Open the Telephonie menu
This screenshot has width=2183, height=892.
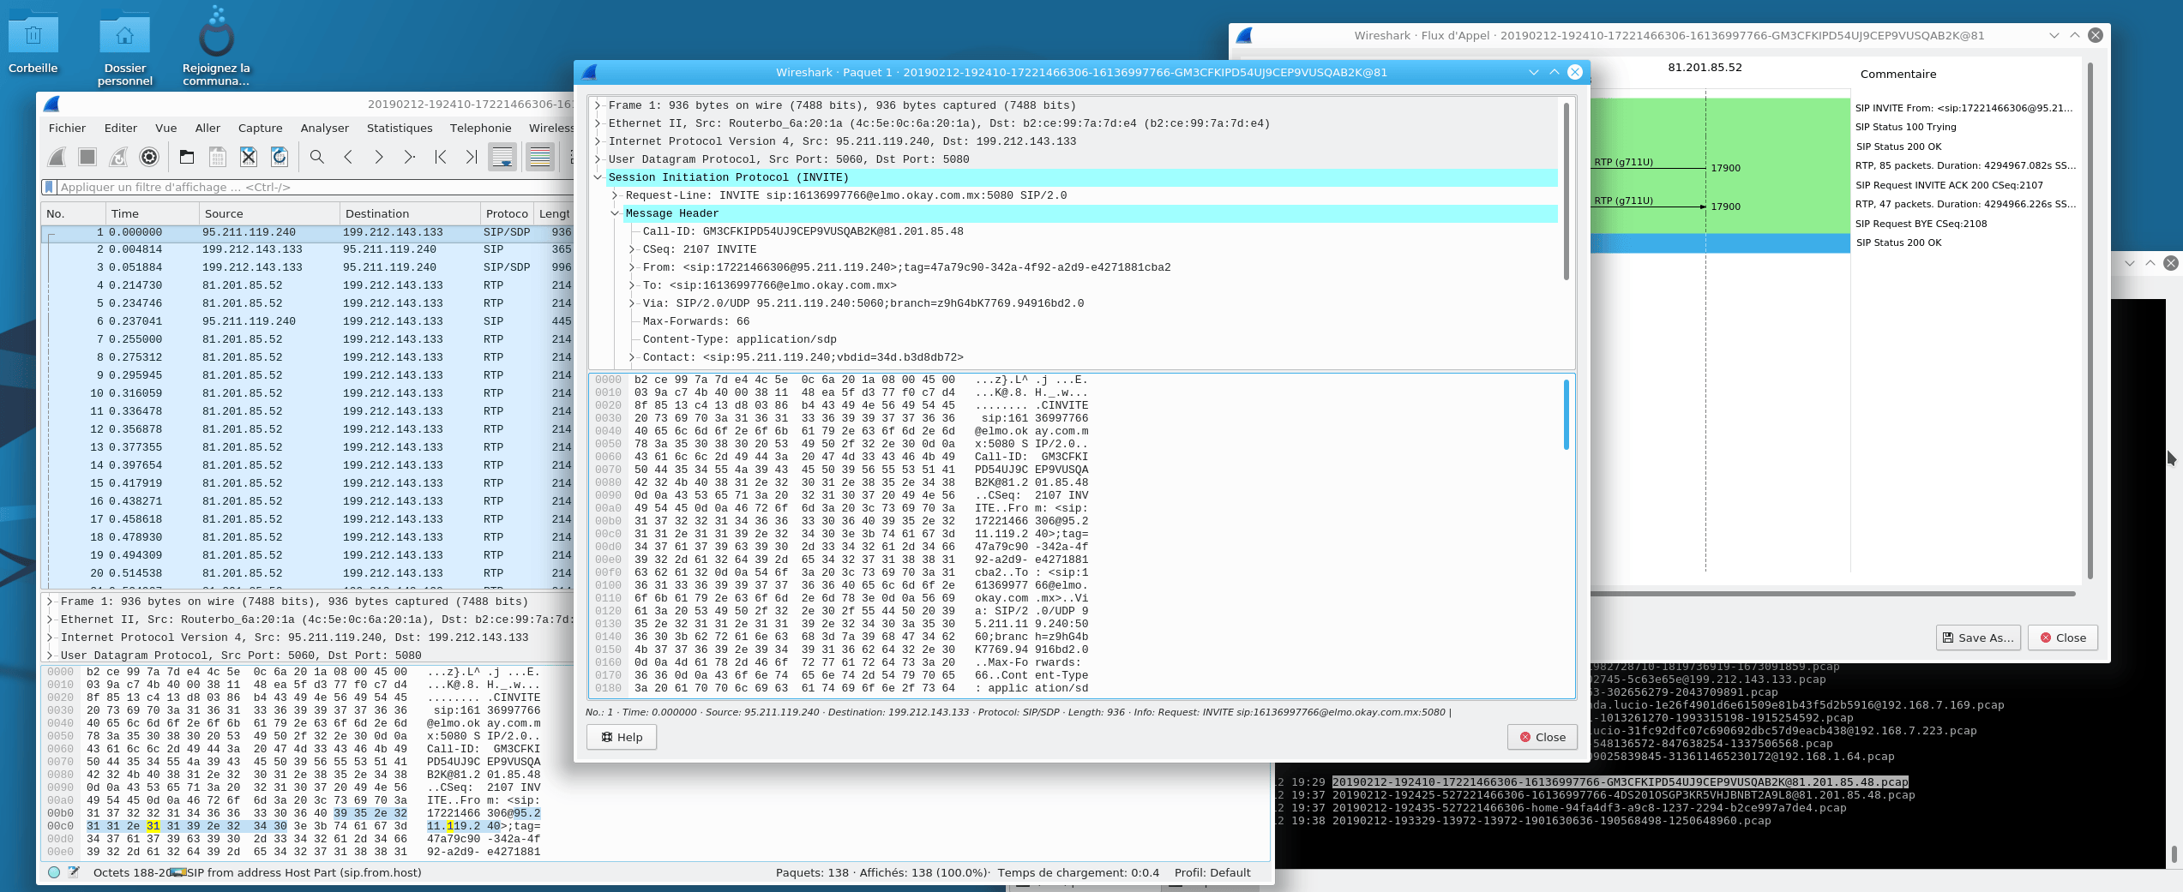coord(480,128)
